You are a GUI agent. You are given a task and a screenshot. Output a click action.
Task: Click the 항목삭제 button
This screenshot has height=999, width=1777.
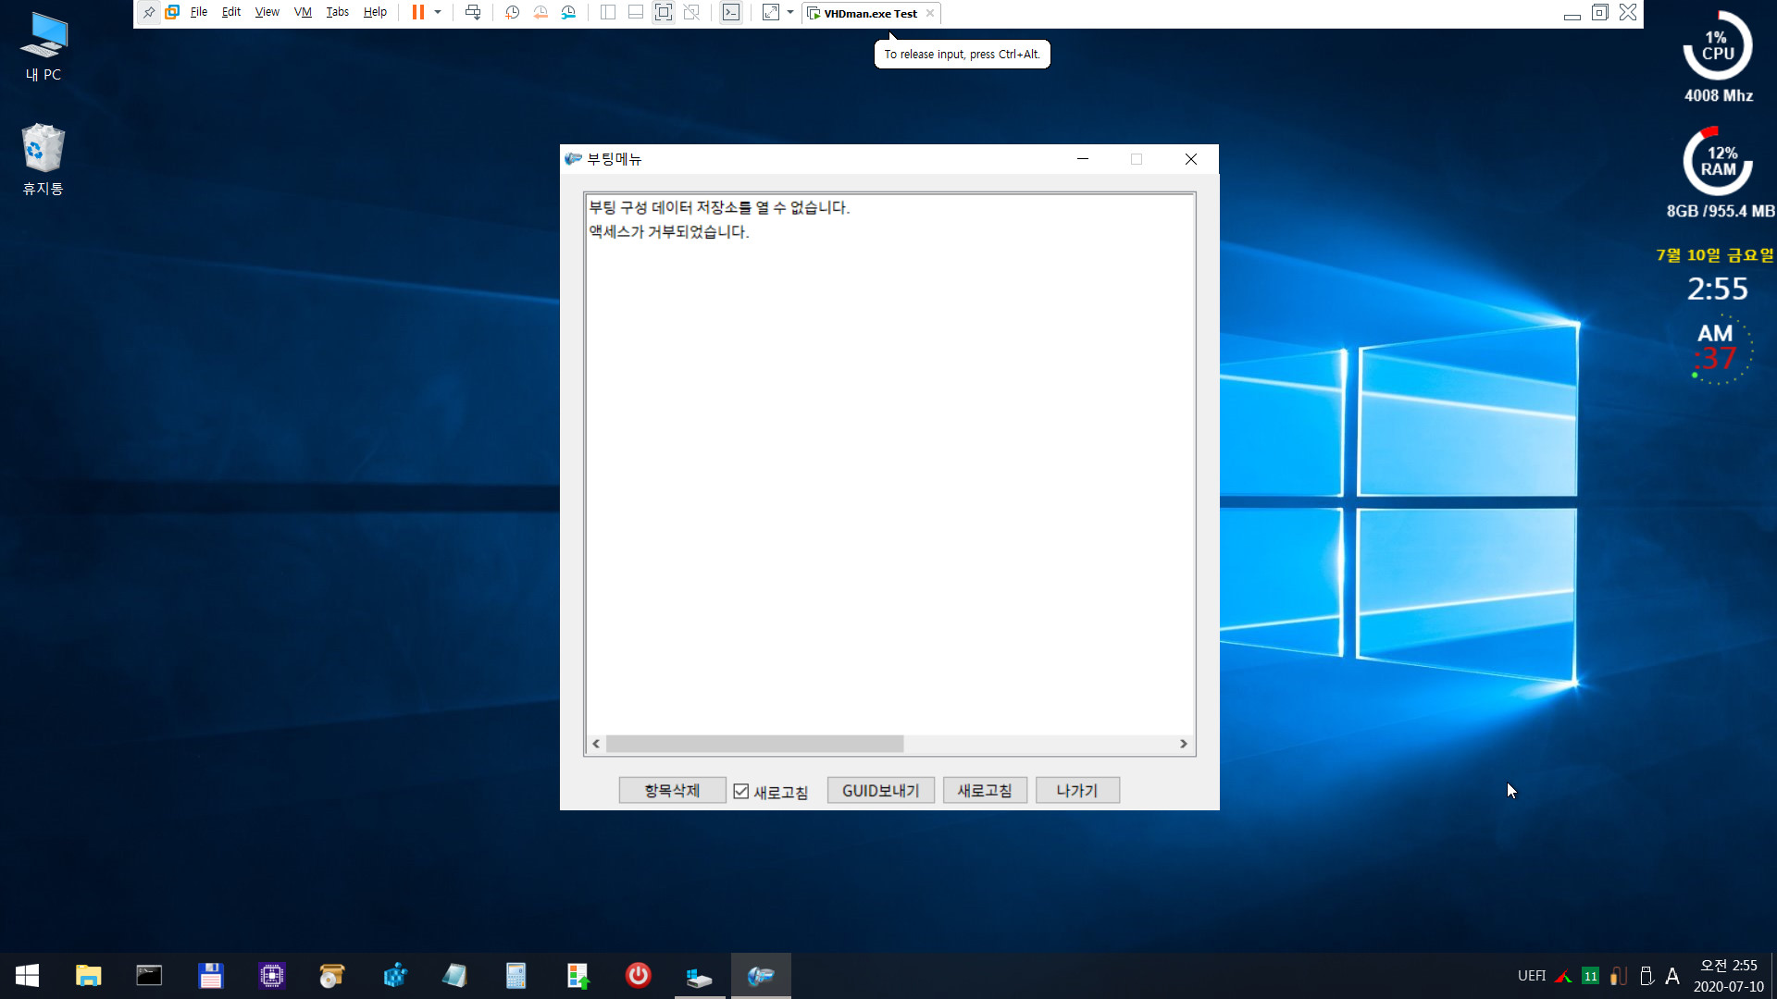point(672,791)
